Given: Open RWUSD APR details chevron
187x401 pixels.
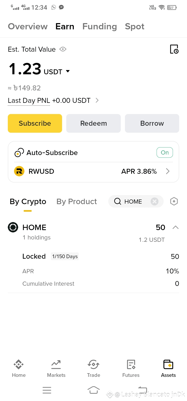Looking at the screenshot, I should click(x=168, y=171).
